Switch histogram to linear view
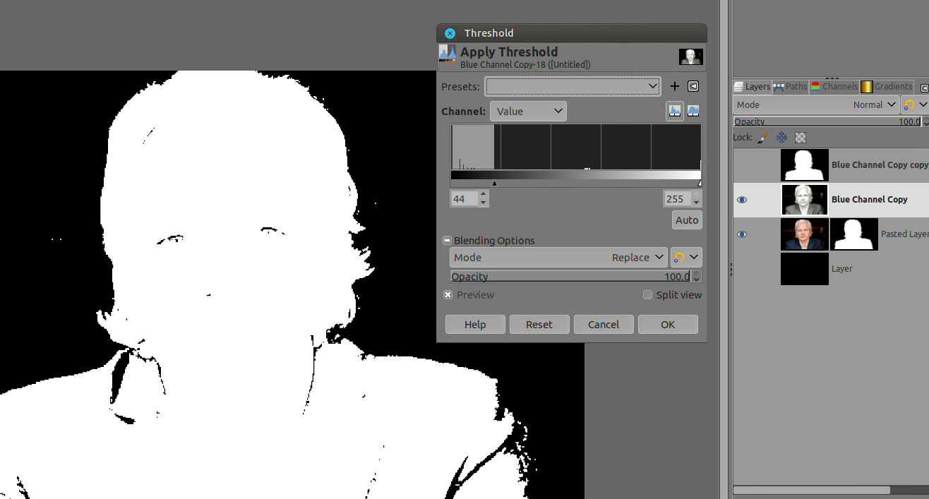The image size is (929, 499). click(675, 111)
